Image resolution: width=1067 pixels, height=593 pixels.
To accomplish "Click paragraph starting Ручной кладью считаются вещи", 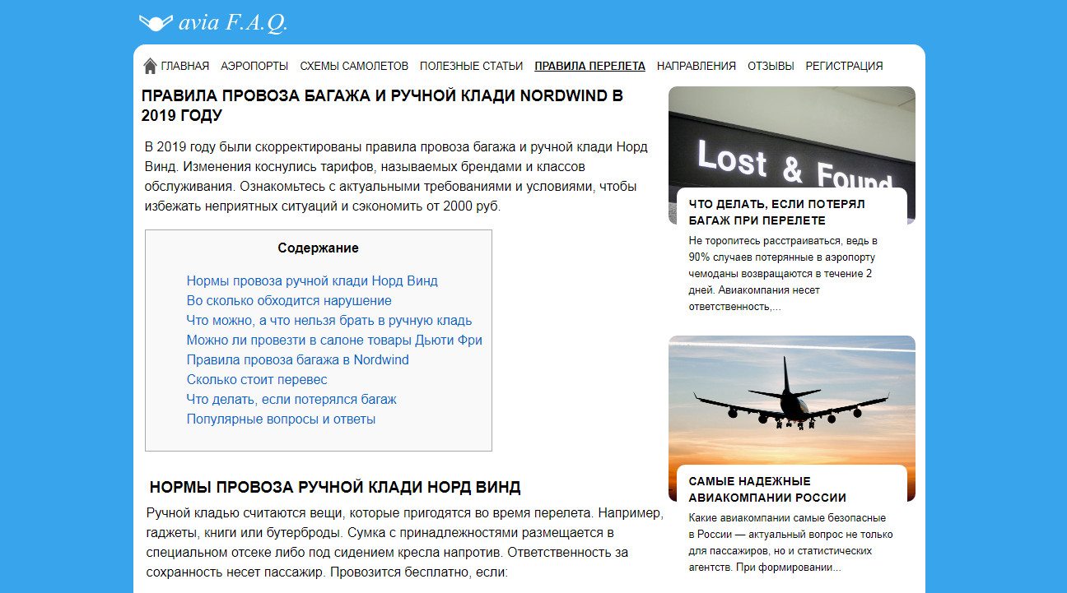I will click(x=404, y=543).
